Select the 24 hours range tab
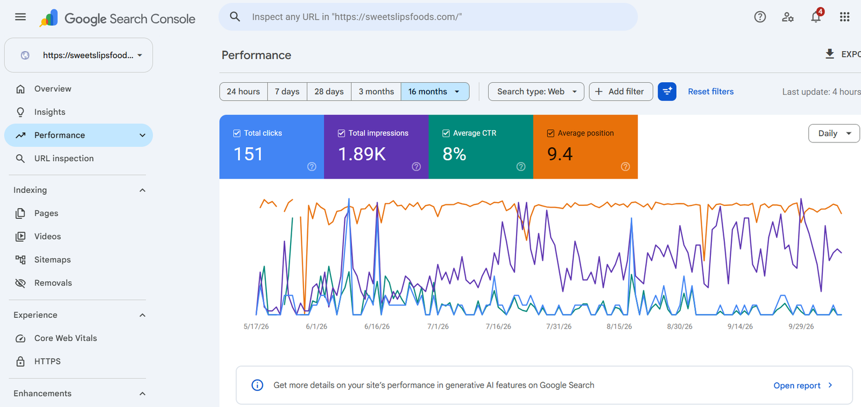Screen dimensions: 861x407 click(243, 91)
